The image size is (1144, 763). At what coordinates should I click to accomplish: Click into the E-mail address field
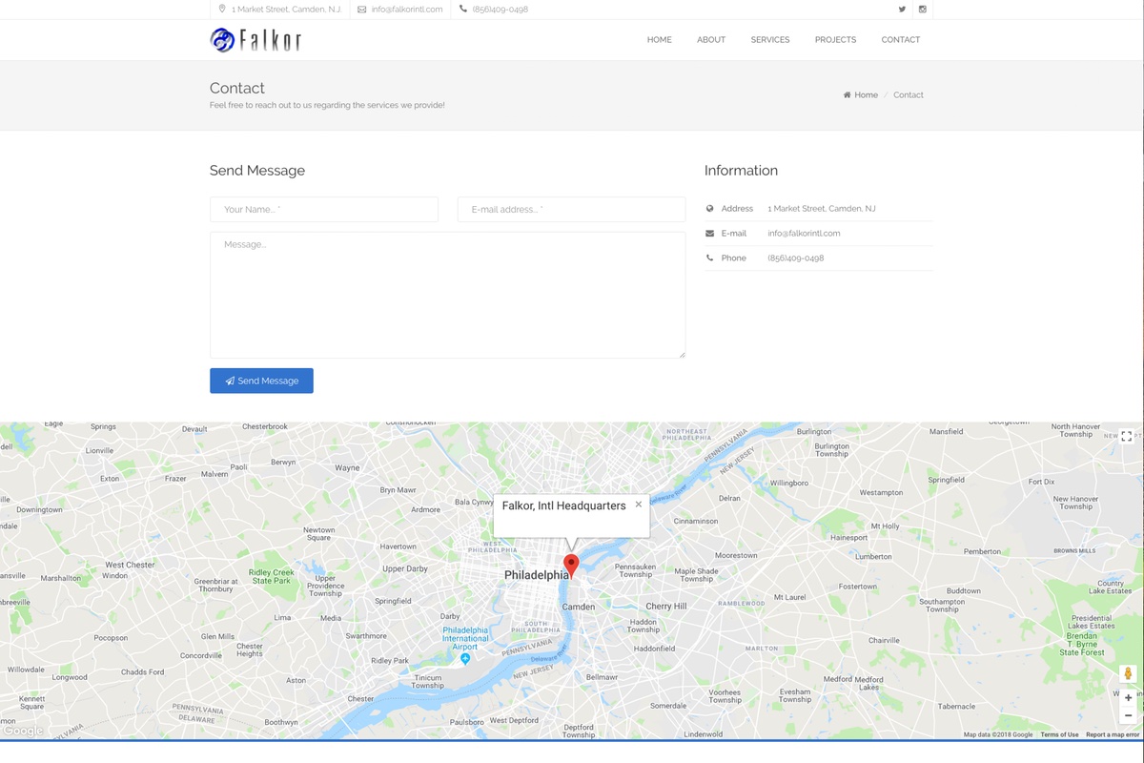(x=571, y=210)
